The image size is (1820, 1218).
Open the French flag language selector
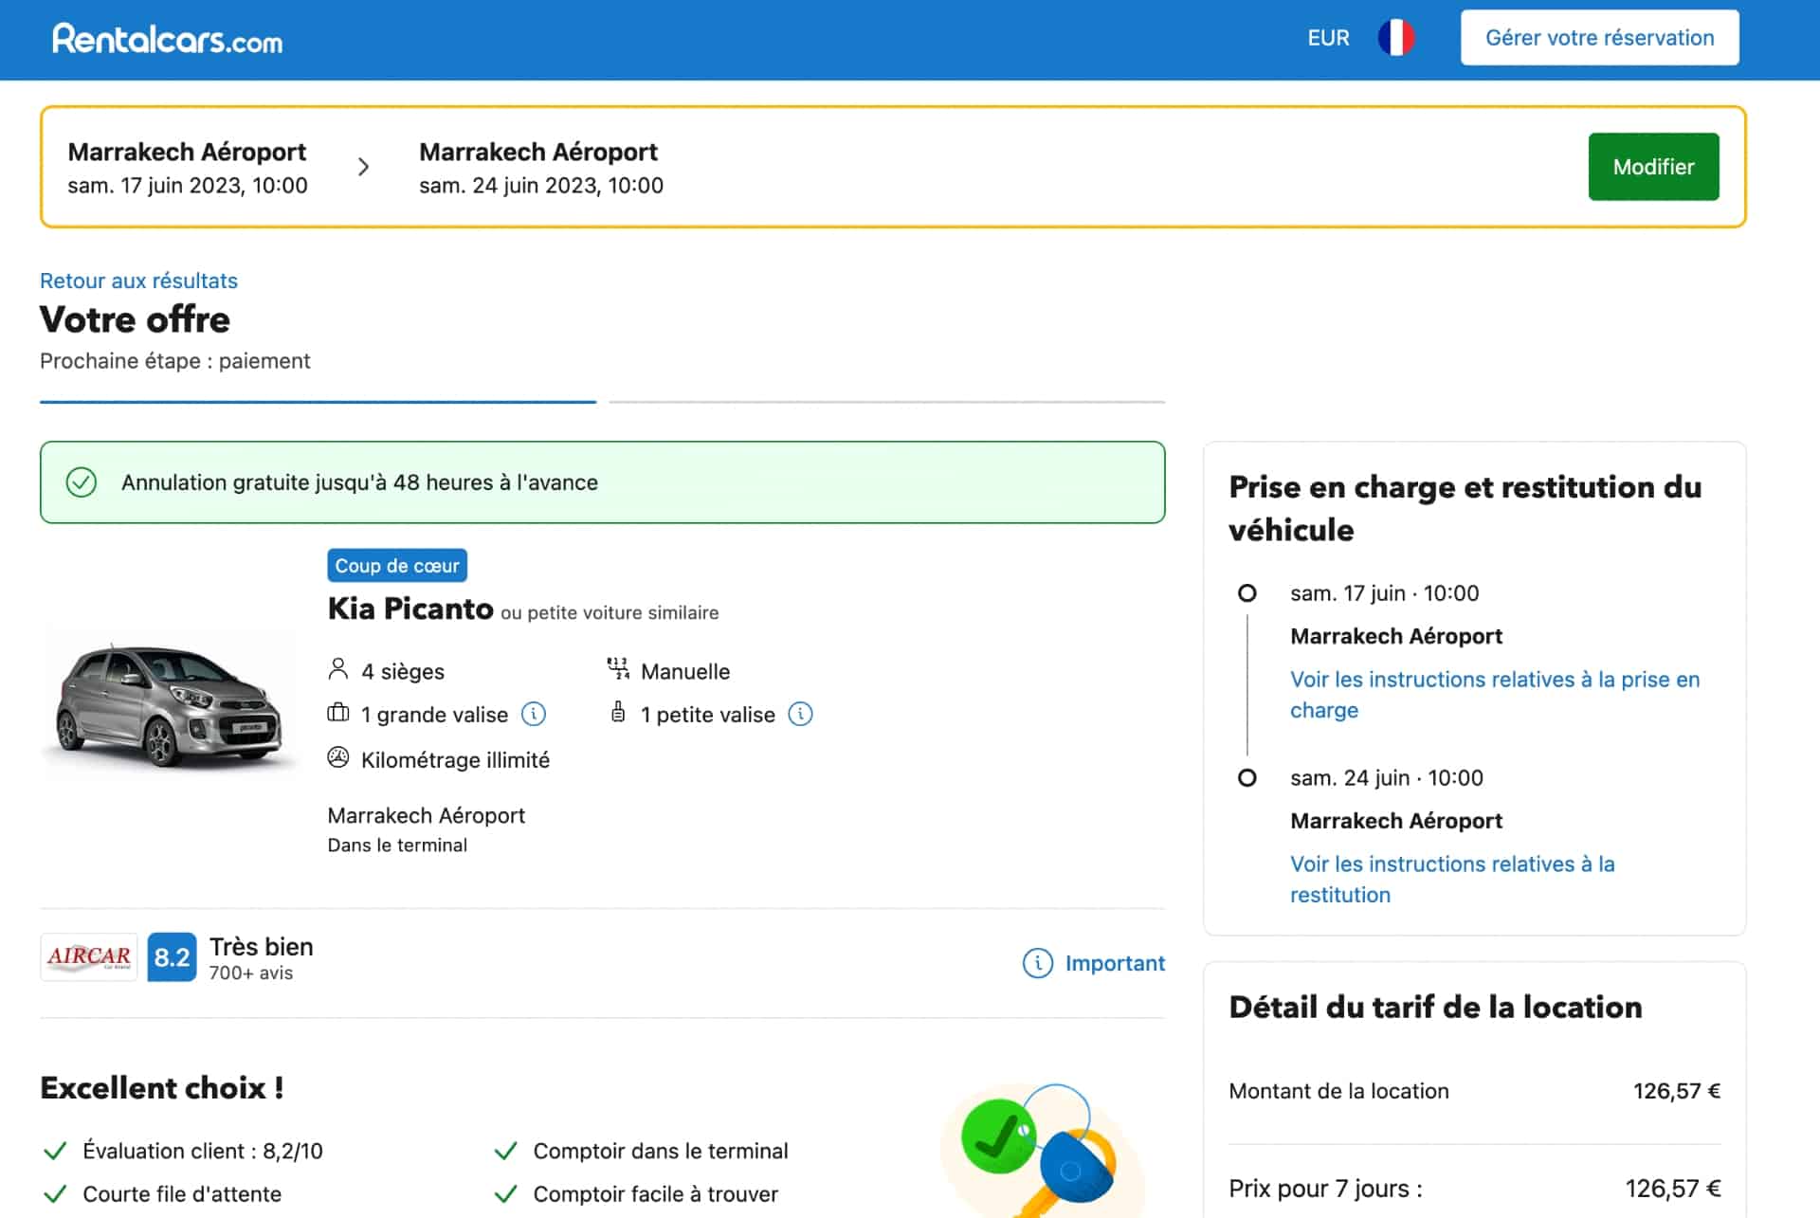1395,38
